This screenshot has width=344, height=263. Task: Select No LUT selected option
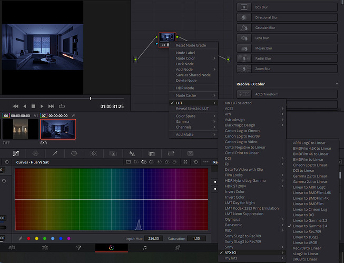pyautogui.click(x=238, y=103)
